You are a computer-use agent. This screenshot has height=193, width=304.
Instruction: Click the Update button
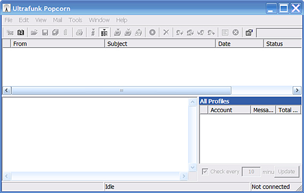coord(286,172)
